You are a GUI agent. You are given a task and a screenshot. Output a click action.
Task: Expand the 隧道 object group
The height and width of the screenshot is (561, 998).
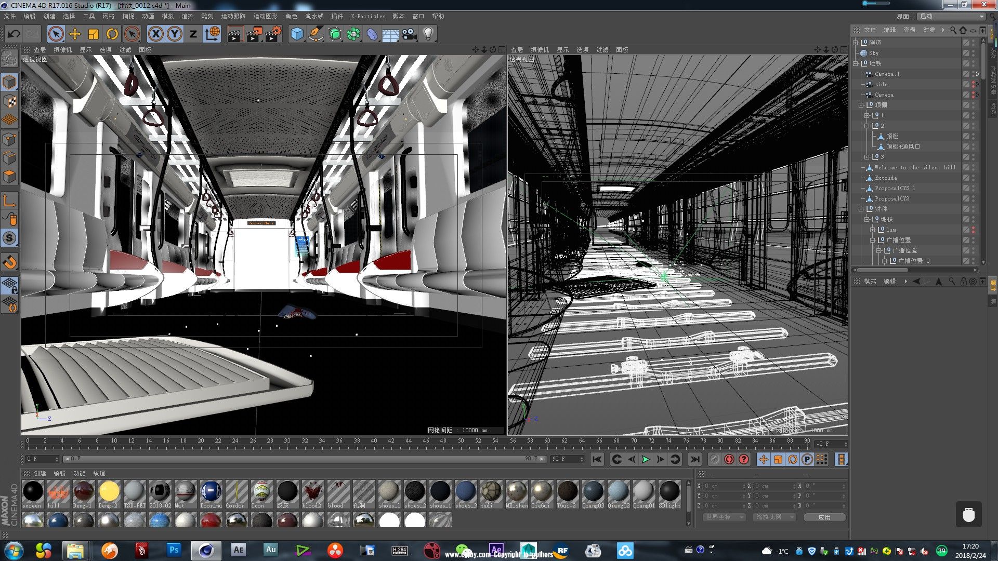(x=856, y=43)
